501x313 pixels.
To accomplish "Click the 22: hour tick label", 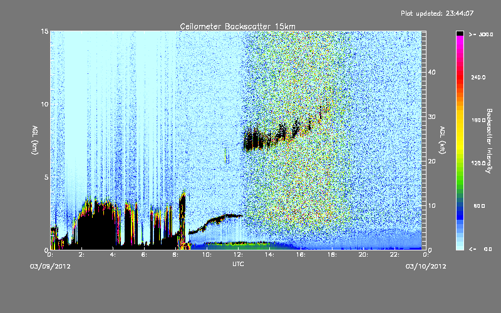I will pos(395,255).
